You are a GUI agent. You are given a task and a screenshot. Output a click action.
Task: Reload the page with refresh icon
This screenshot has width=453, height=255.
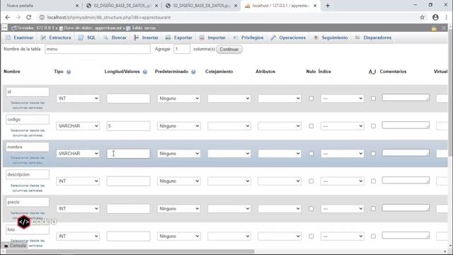coord(28,17)
